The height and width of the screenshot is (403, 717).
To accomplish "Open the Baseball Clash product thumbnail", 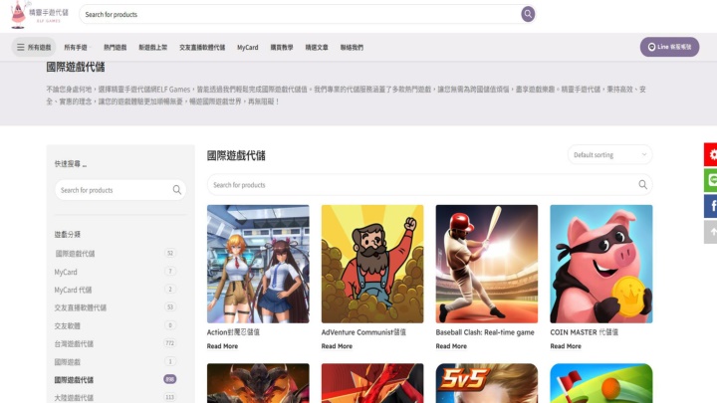I will [x=487, y=264].
